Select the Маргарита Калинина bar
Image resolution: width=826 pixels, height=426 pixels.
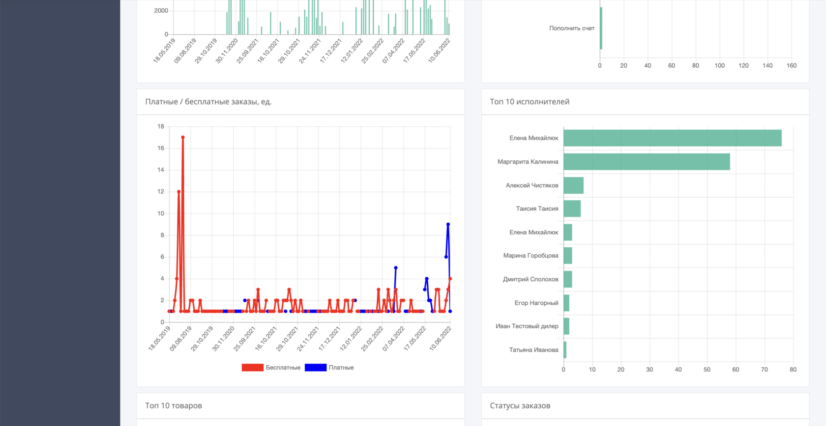pos(647,161)
